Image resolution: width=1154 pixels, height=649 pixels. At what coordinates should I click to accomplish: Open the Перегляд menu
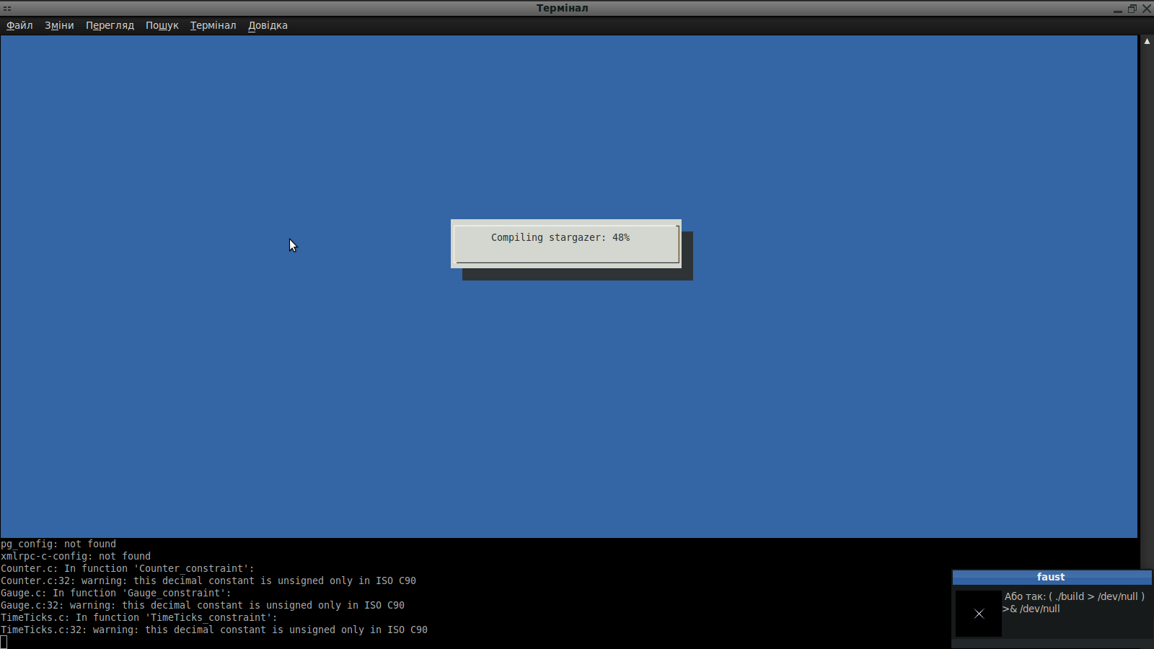pos(110,25)
